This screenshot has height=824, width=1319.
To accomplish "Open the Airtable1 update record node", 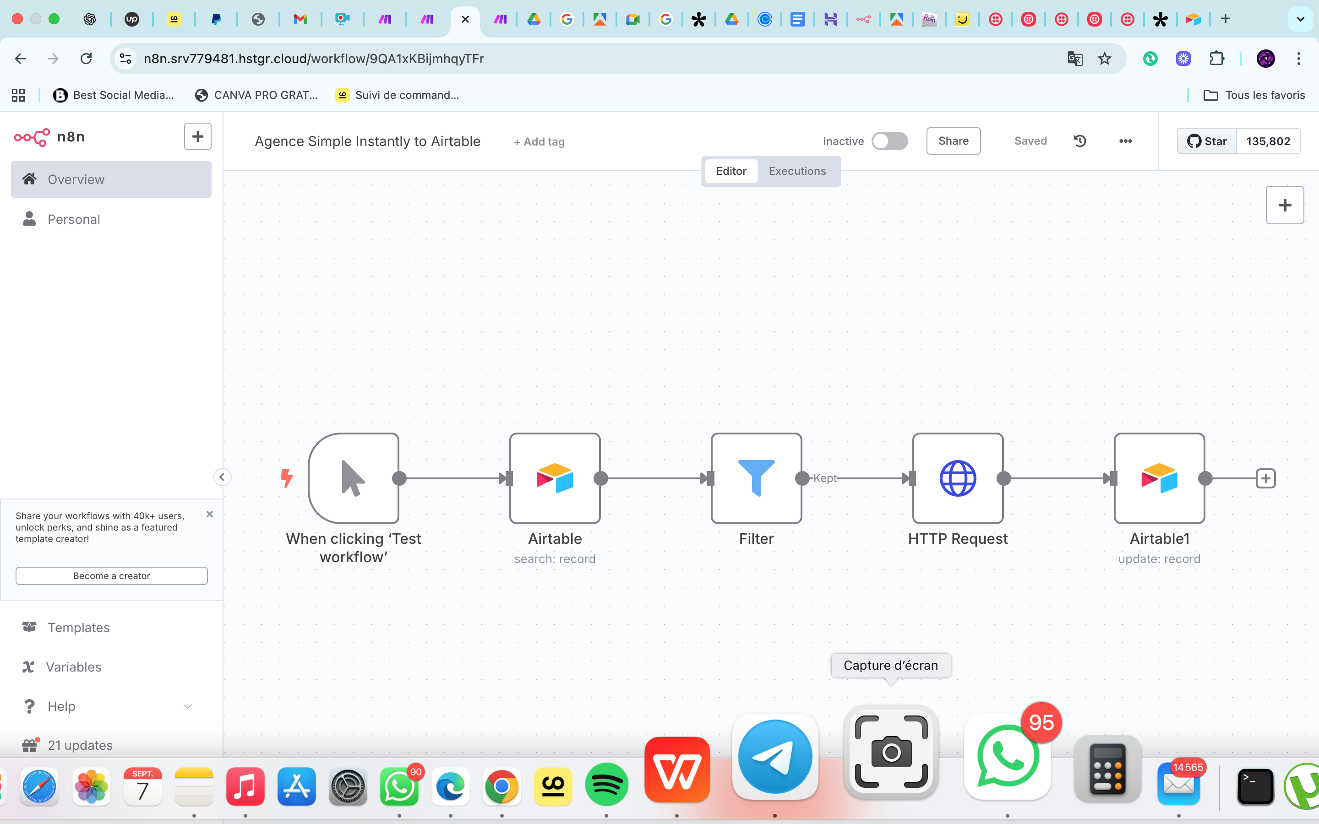I will [1159, 478].
